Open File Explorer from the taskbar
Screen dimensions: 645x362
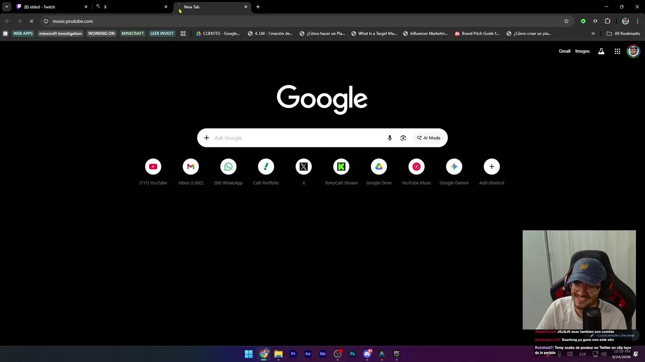coord(279,354)
